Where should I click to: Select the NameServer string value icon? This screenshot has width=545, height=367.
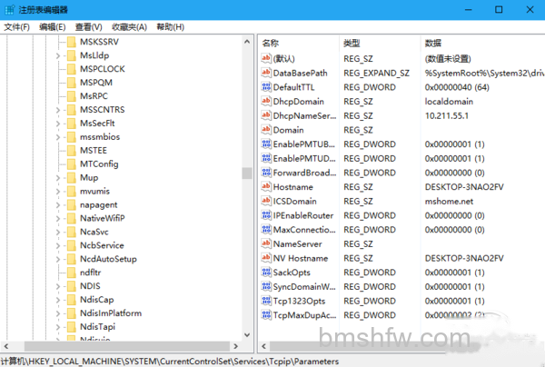click(x=266, y=243)
